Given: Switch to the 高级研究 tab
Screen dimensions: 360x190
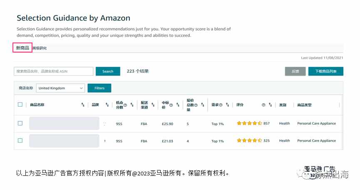Looking at the screenshot, I should [40, 48].
